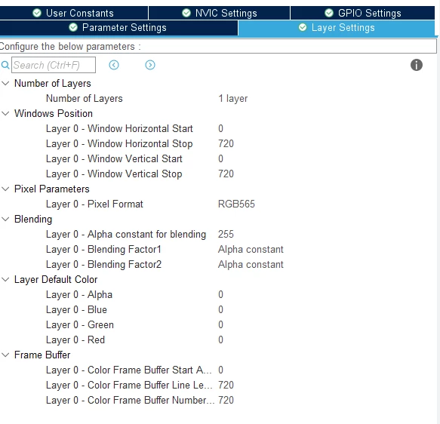This screenshot has height=424, width=440.
Task: Select 'Layer 0 - Window Vertical Stop' row label
Action: click(114, 174)
